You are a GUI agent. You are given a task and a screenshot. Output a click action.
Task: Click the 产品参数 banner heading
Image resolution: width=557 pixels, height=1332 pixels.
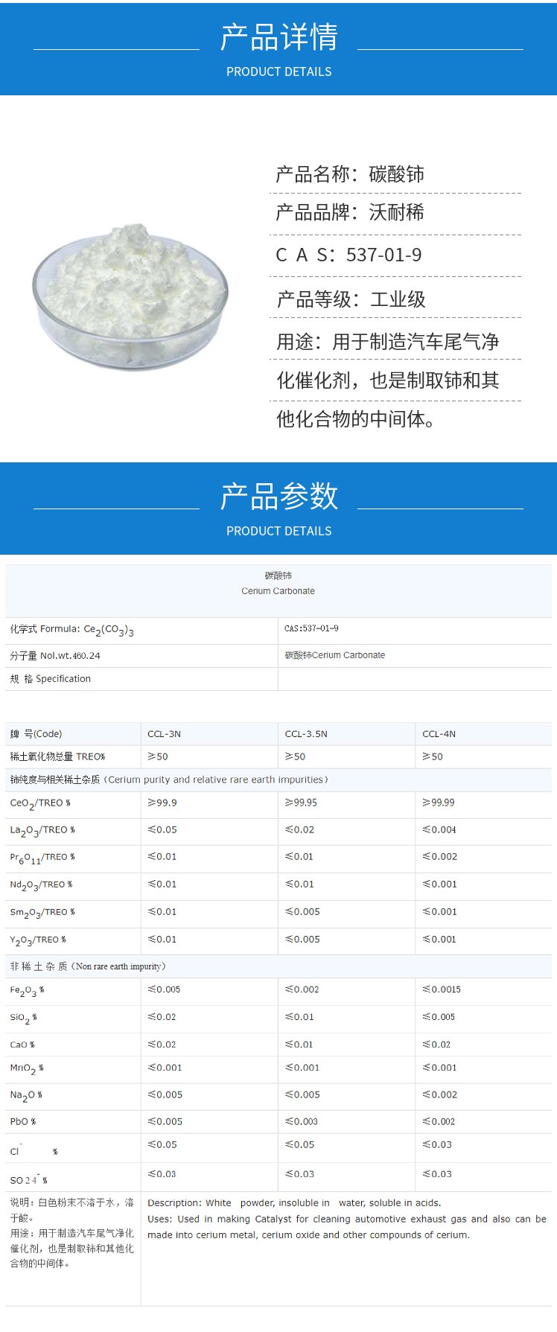pos(278,497)
